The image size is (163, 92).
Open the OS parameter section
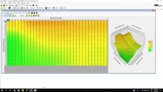tap(10, 8)
